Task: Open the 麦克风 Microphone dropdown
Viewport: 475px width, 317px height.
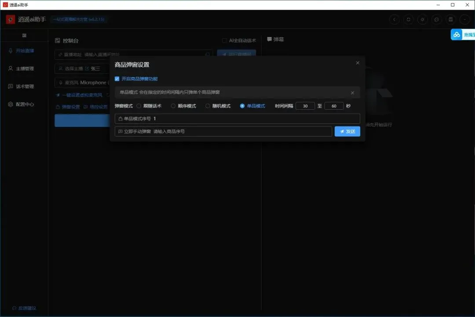Action: tap(82, 83)
